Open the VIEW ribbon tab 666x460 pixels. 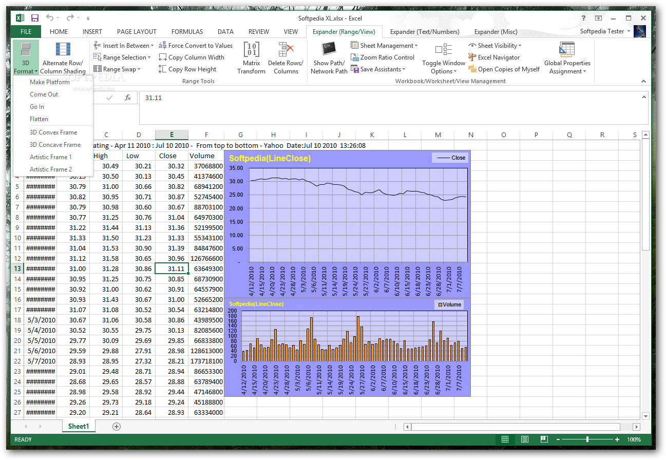[x=291, y=32]
